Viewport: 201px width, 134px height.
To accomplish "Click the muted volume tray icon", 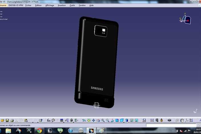I will [x=181, y=131].
